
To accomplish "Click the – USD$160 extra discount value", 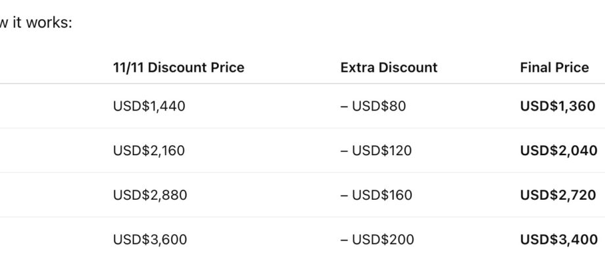I will click(377, 195).
